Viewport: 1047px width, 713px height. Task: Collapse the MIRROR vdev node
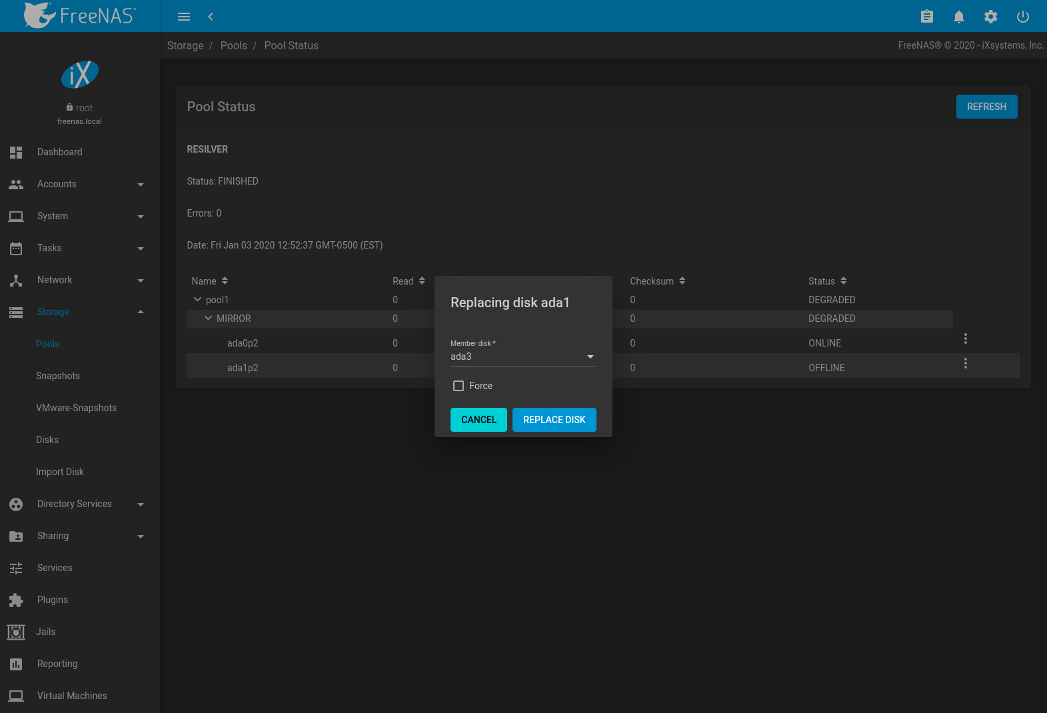[208, 319]
